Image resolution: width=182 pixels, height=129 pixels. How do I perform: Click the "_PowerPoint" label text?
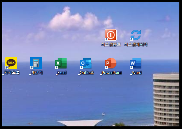[111, 73]
